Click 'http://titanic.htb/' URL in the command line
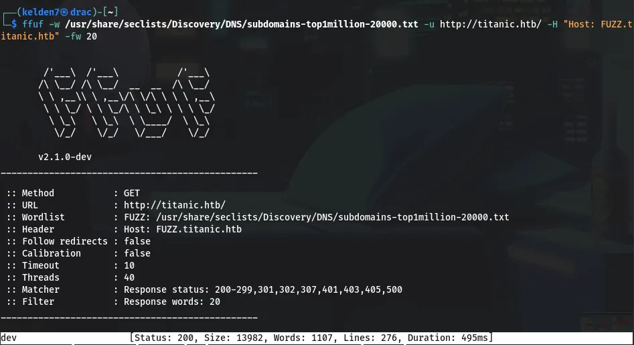The width and height of the screenshot is (634, 345). (x=491, y=24)
